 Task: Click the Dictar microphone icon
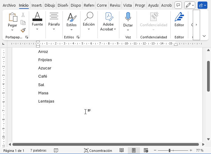click(128, 17)
